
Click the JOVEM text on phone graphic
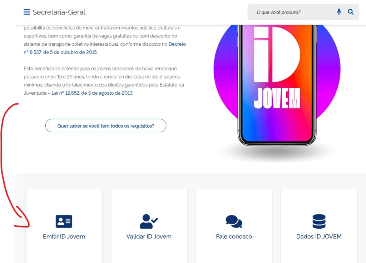[x=277, y=98]
